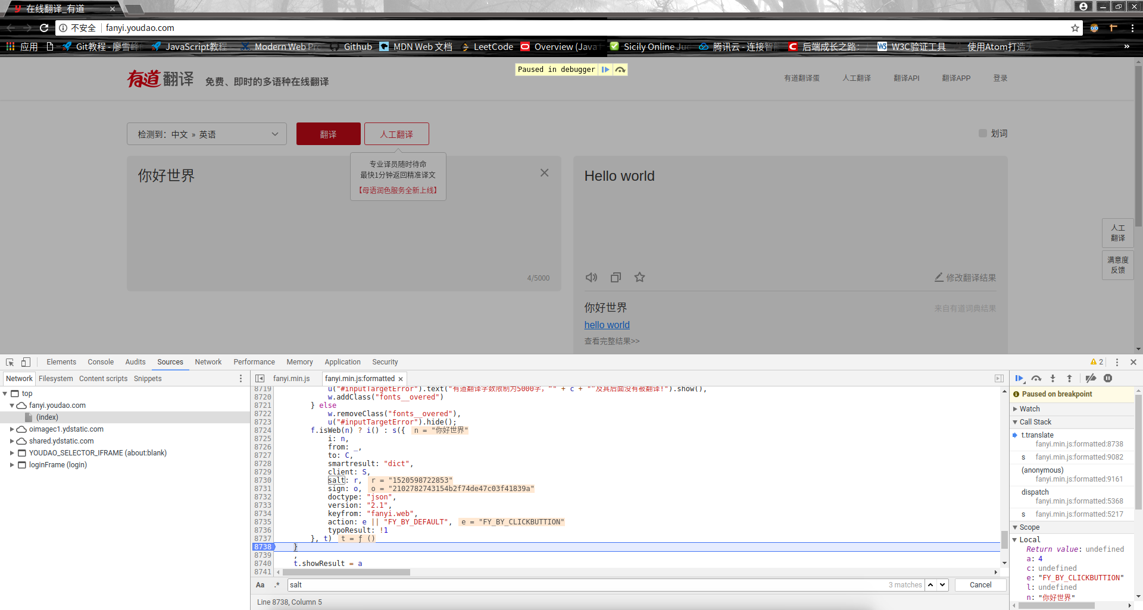Open the Network panel tab

tap(208, 362)
